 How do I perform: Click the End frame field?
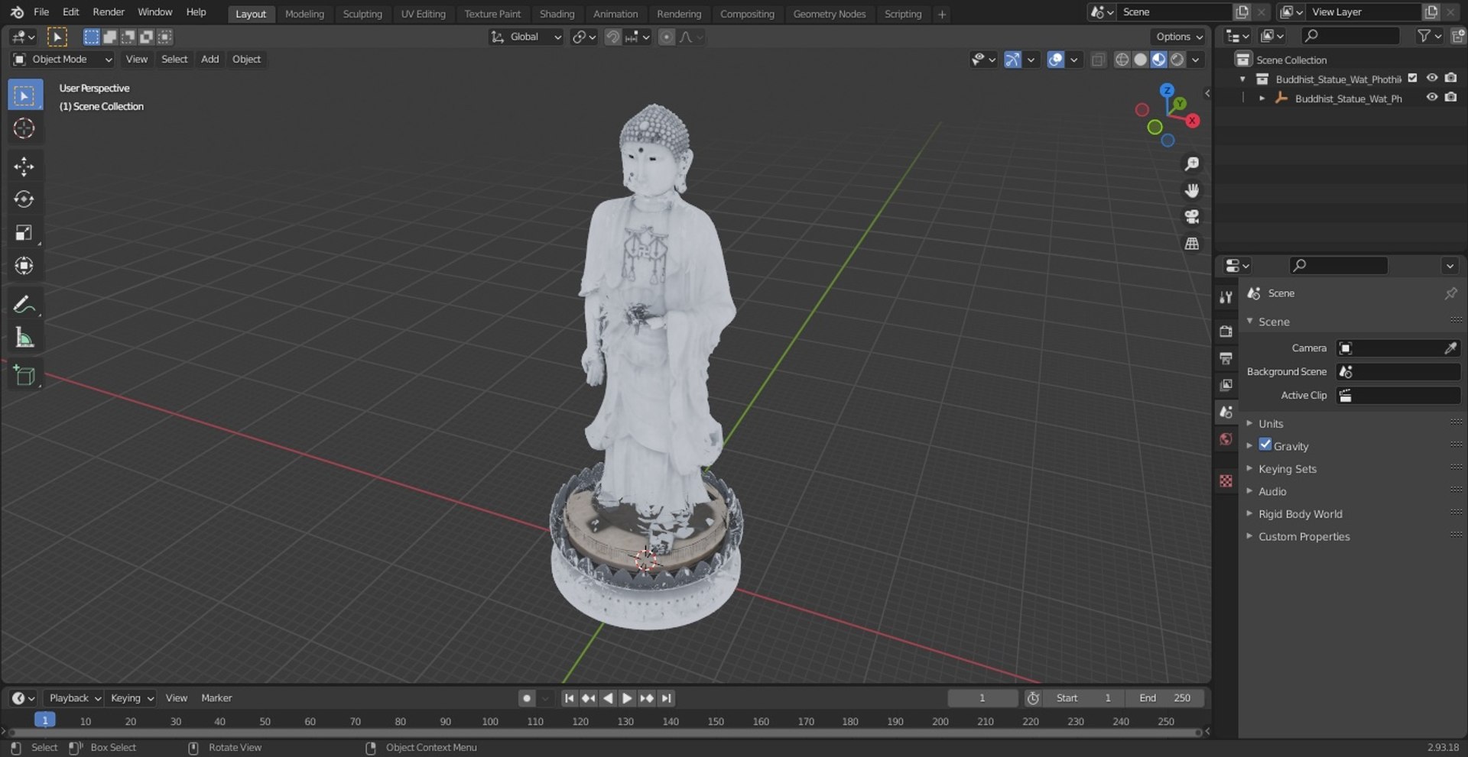coord(1164,698)
